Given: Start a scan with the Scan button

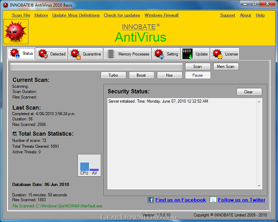Looking at the screenshot, I should [x=197, y=66].
